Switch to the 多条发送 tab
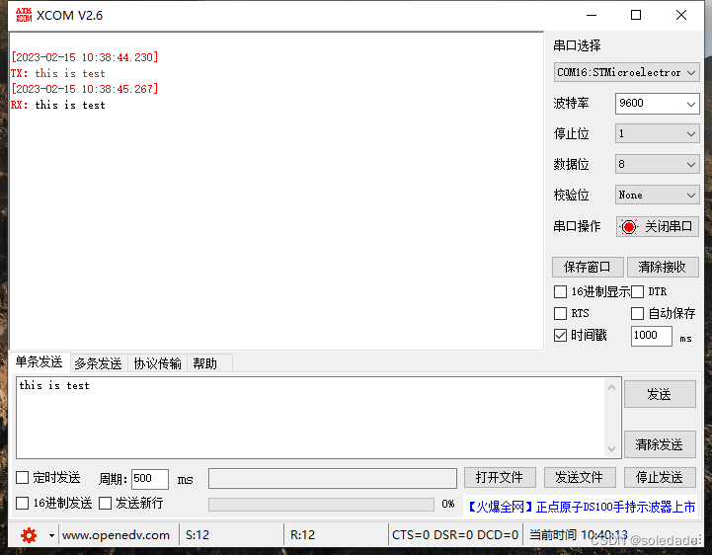 pyautogui.click(x=98, y=363)
